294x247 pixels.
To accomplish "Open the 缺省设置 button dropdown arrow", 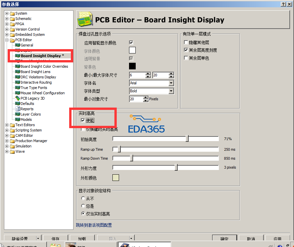I will pyautogui.click(x=38, y=238).
